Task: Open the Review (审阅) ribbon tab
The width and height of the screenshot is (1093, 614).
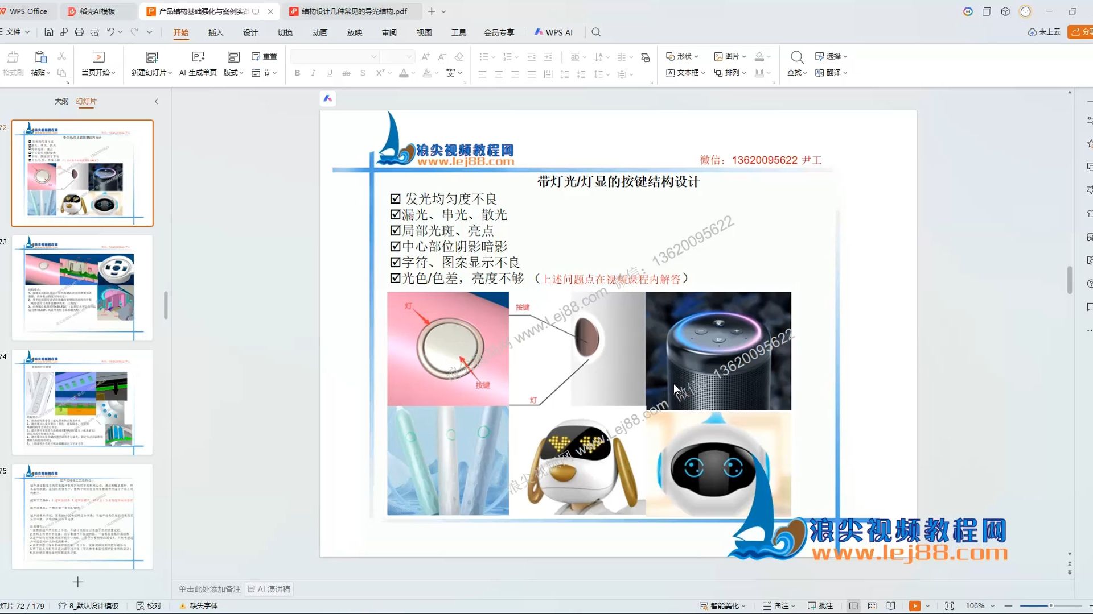Action: [x=389, y=32]
